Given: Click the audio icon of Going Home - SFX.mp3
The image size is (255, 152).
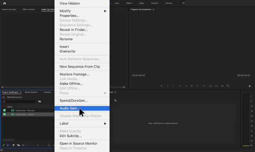Looking at the screenshot, I should pyautogui.click(x=13, y=110).
